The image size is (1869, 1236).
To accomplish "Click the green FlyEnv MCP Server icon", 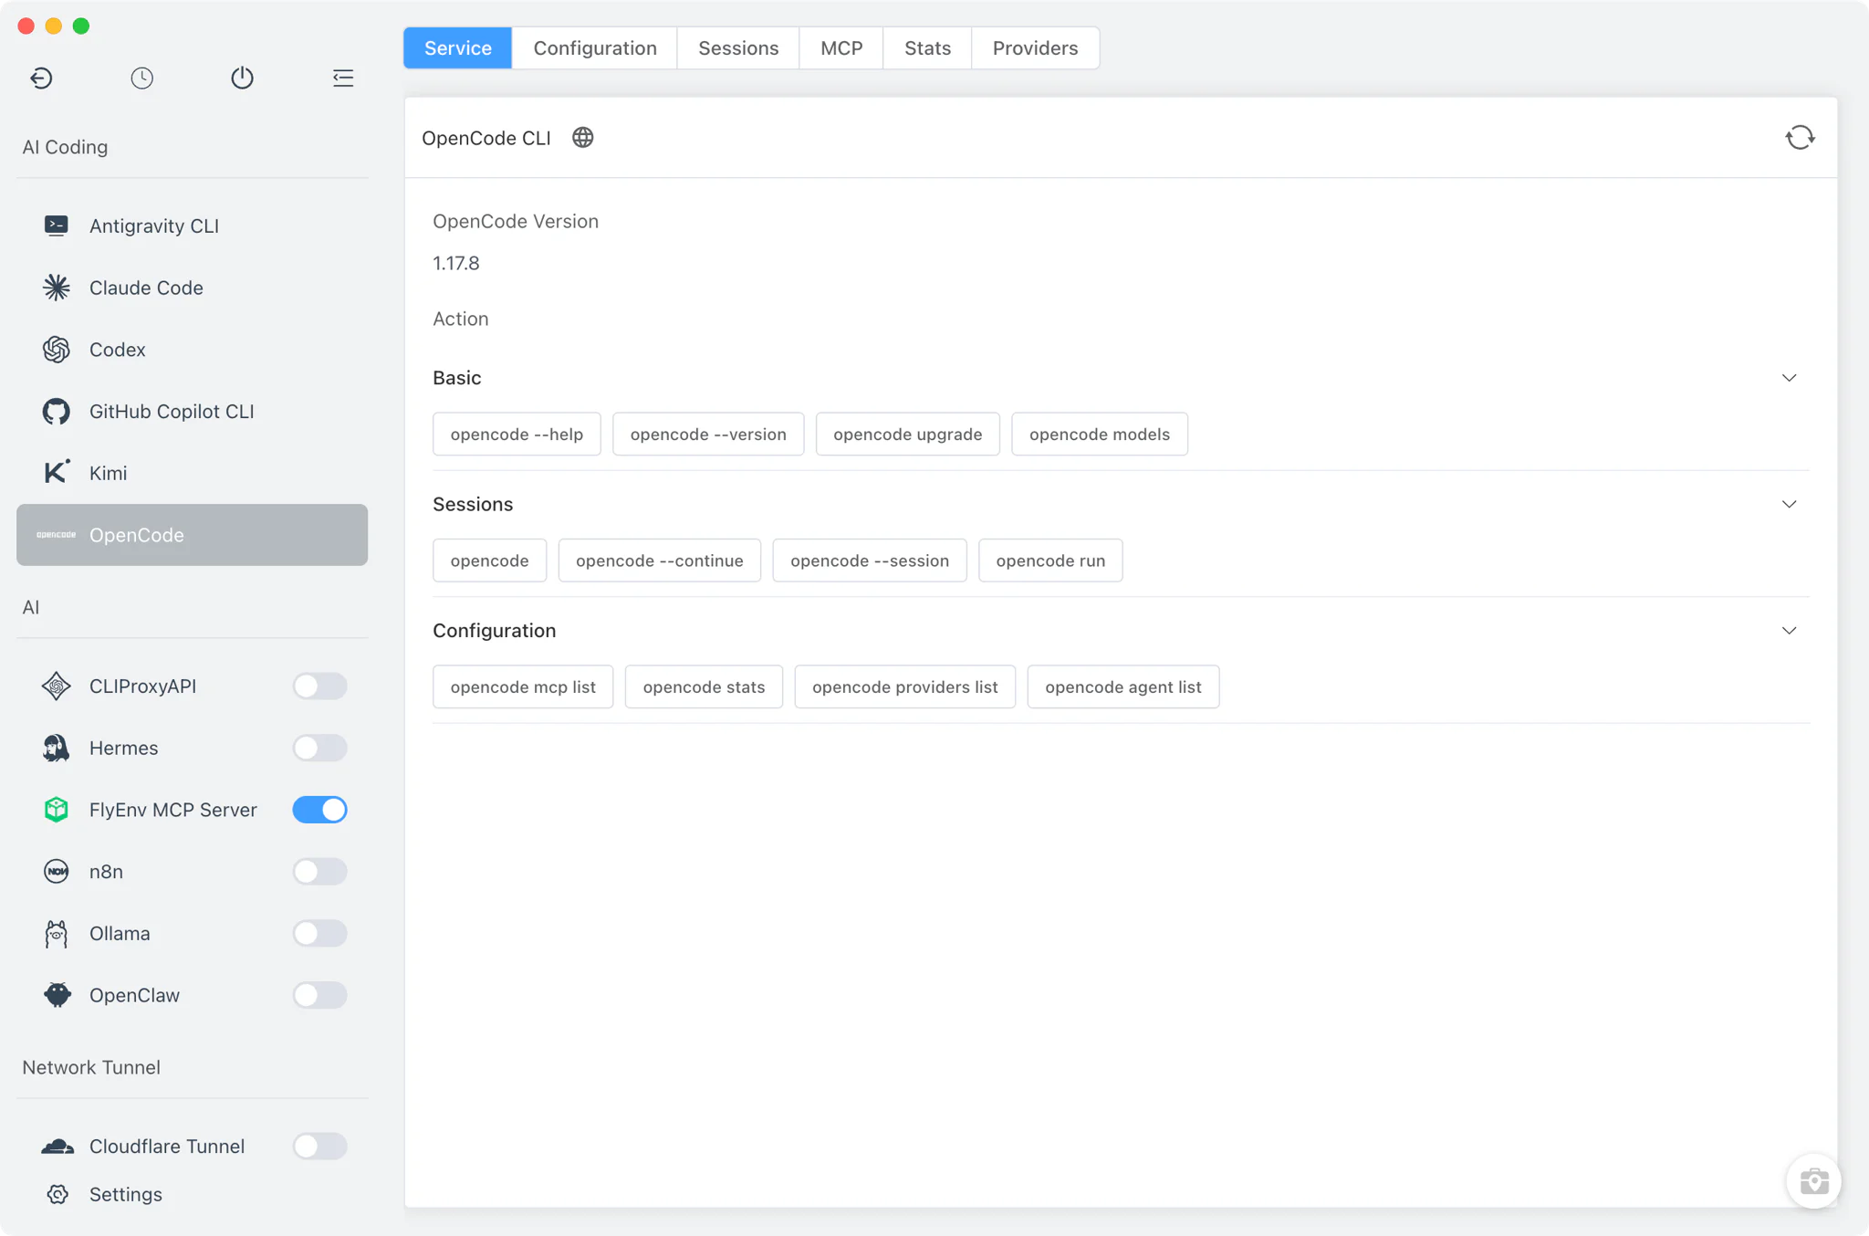I will coord(57,810).
